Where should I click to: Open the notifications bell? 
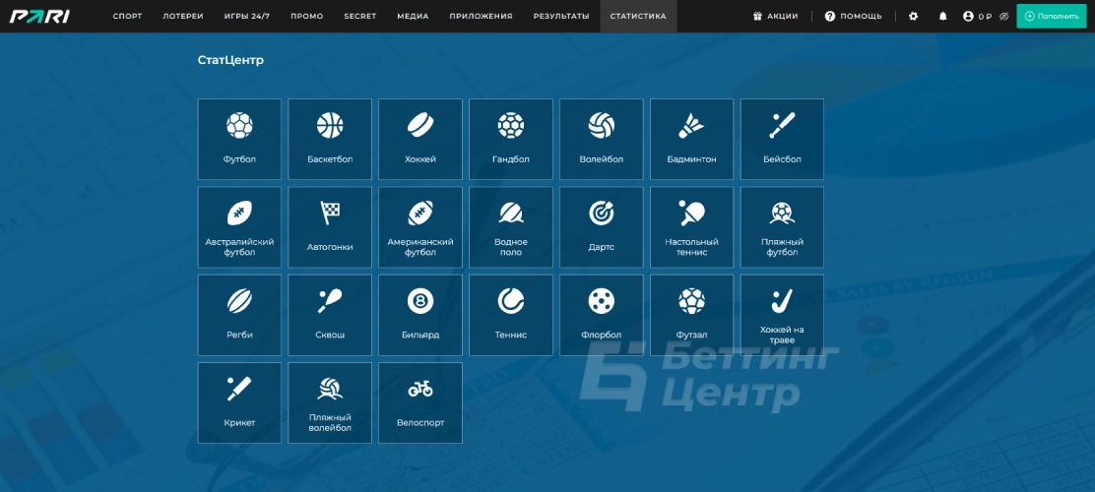click(942, 16)
